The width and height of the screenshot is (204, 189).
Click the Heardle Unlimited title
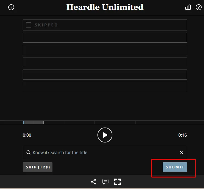pos(105,7)
